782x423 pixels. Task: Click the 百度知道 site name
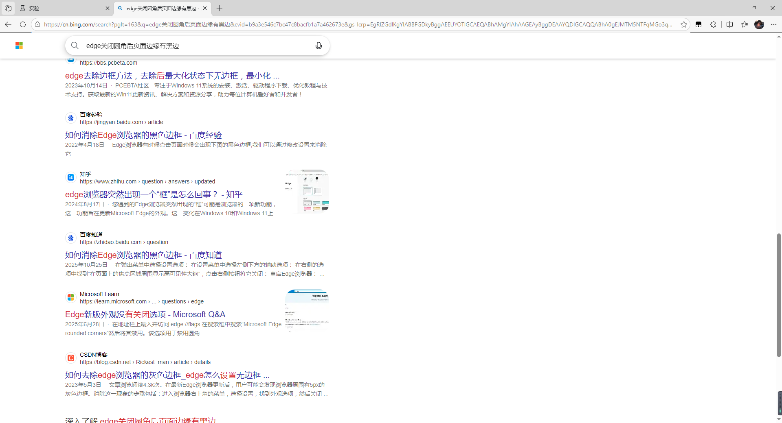tap(91, 235)
